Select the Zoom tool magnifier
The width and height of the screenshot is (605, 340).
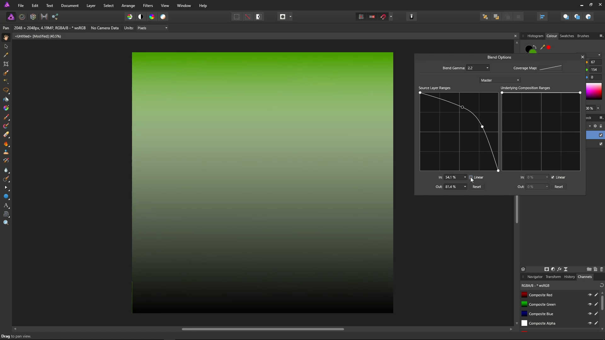pos(6,223)
